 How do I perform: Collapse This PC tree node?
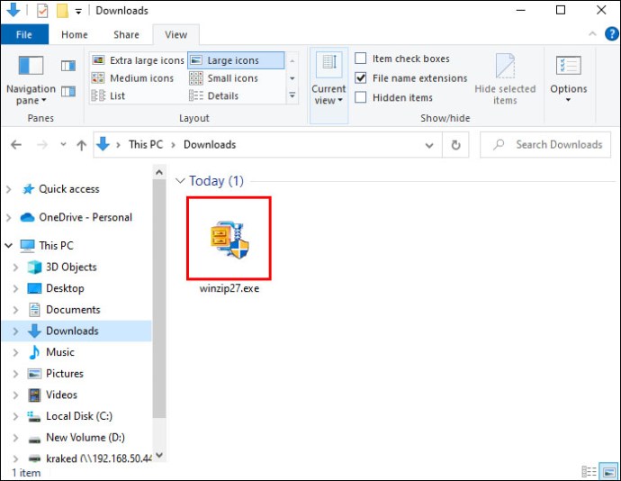pyautogui.click(x=9, y=246)
